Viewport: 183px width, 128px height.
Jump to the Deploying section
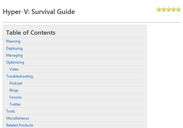pos(14,48)
